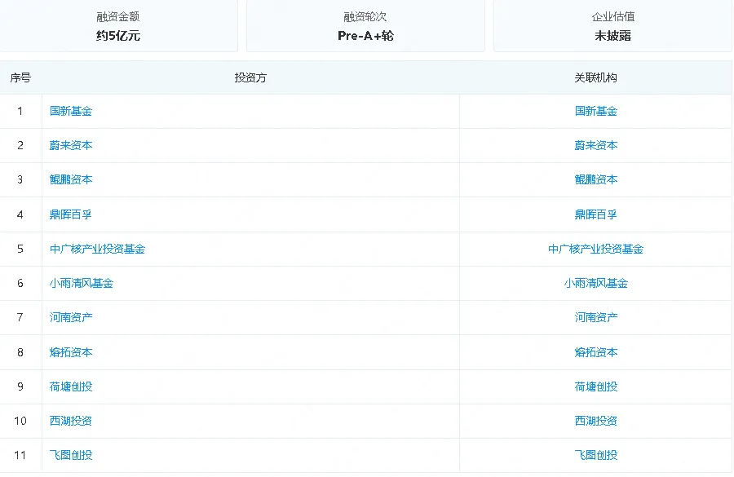
Task: Open 国新基金 link in 投资方 column
Action: [71, 111]
